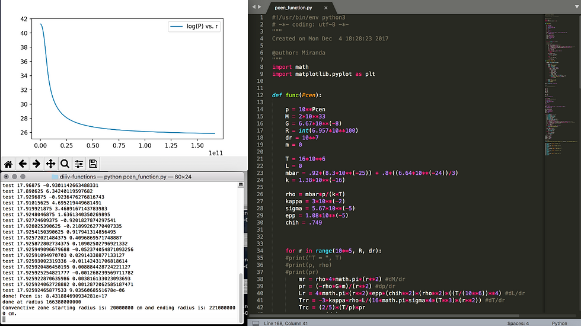The width and height of the screenshot is (581, 326).
Task: Click line number 34 in gutter
Action: coord(260,251)
